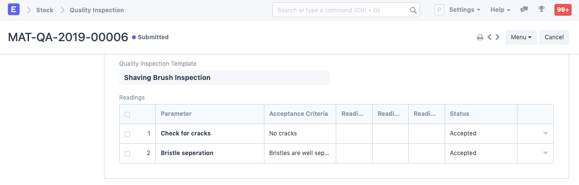This screenshot has width=579, height=185.
Task: Open the Menu dropdown button
Action: click(x=521, y=37)
